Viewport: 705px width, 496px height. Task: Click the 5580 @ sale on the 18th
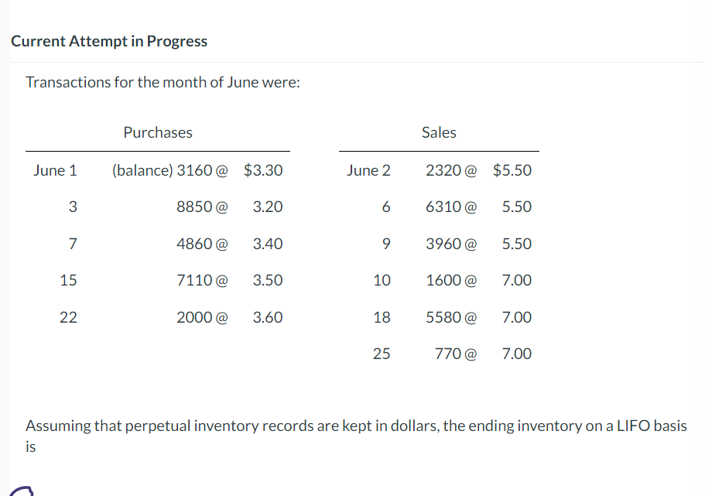451,317
